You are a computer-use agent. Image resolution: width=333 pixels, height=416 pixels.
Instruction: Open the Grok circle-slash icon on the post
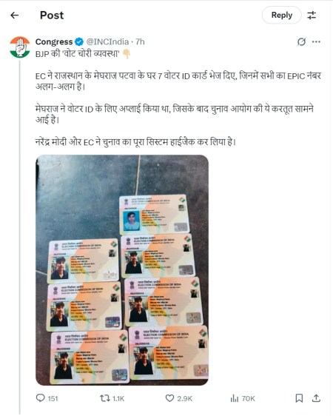coord(301,41)
